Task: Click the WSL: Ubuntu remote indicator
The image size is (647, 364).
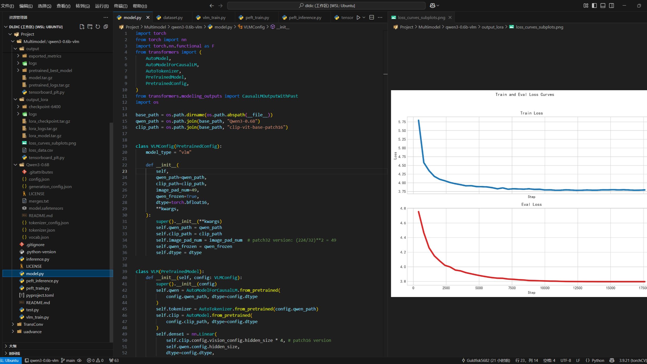Action: pos(10,361)
